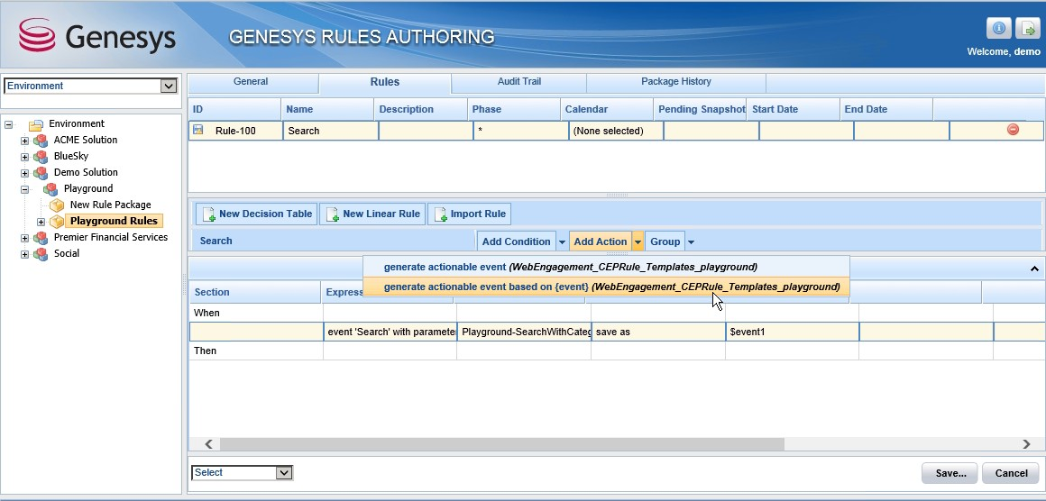Click the Cancel button
The height and width of the screenshot is (501, 1046).
[x=1011, y=473]
